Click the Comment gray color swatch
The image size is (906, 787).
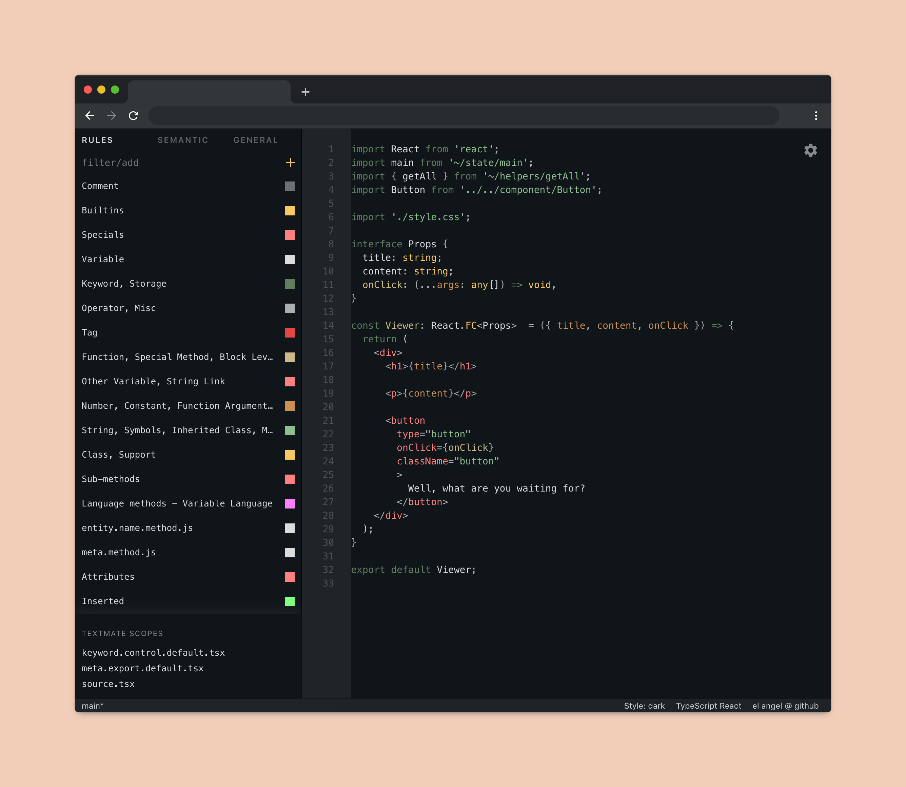(x=290, y=186)
